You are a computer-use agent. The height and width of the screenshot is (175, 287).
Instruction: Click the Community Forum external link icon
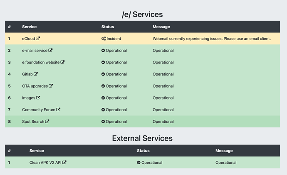(x=58, y=109)
